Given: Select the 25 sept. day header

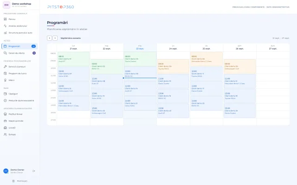Looking at the screenshot, I should tap(207, 47).
